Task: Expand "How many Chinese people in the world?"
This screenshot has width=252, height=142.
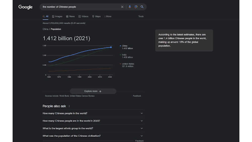Action: 93,113
